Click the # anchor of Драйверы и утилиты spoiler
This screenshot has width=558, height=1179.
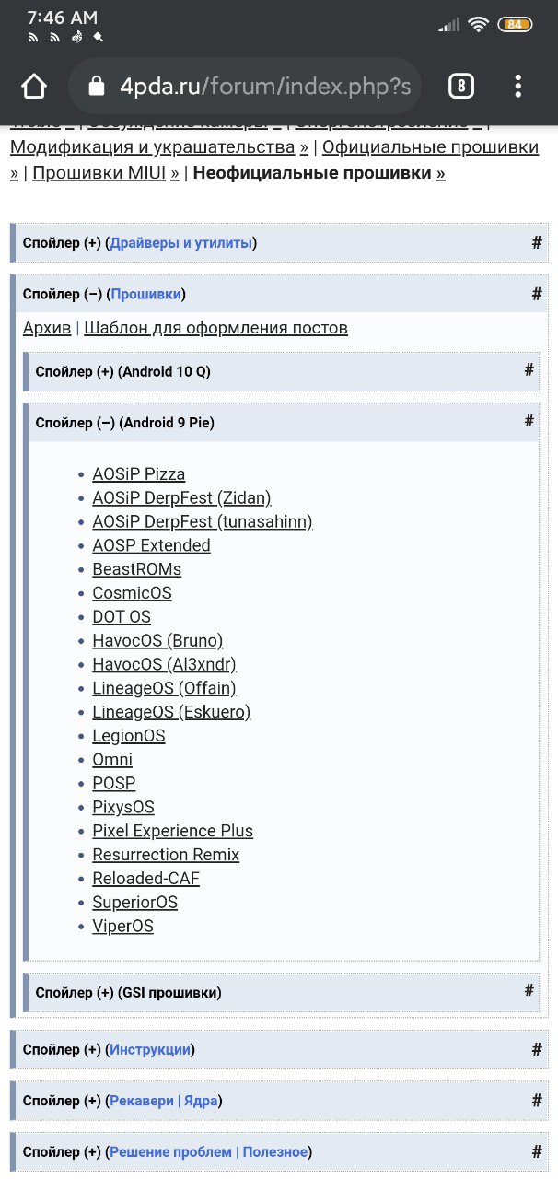(x=537, y=242)
